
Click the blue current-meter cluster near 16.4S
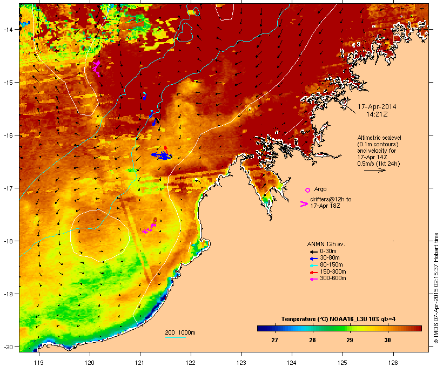(x=162, y=155)
